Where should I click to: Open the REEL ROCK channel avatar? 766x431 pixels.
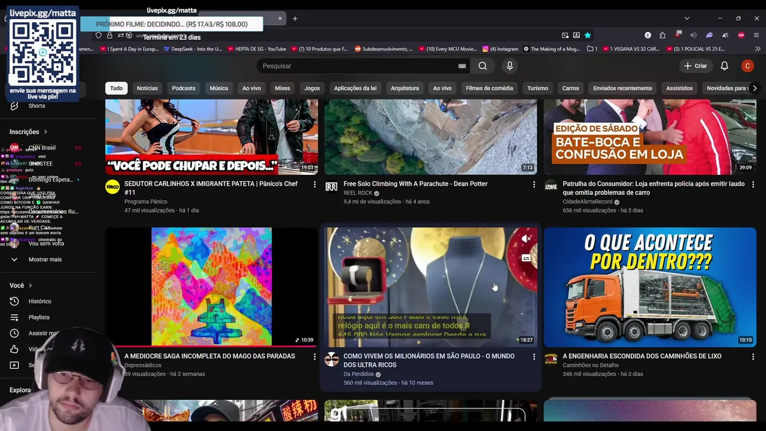coord(332,187)
